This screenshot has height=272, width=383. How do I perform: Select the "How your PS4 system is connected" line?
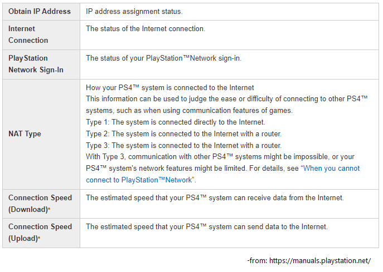coord(170,87)
